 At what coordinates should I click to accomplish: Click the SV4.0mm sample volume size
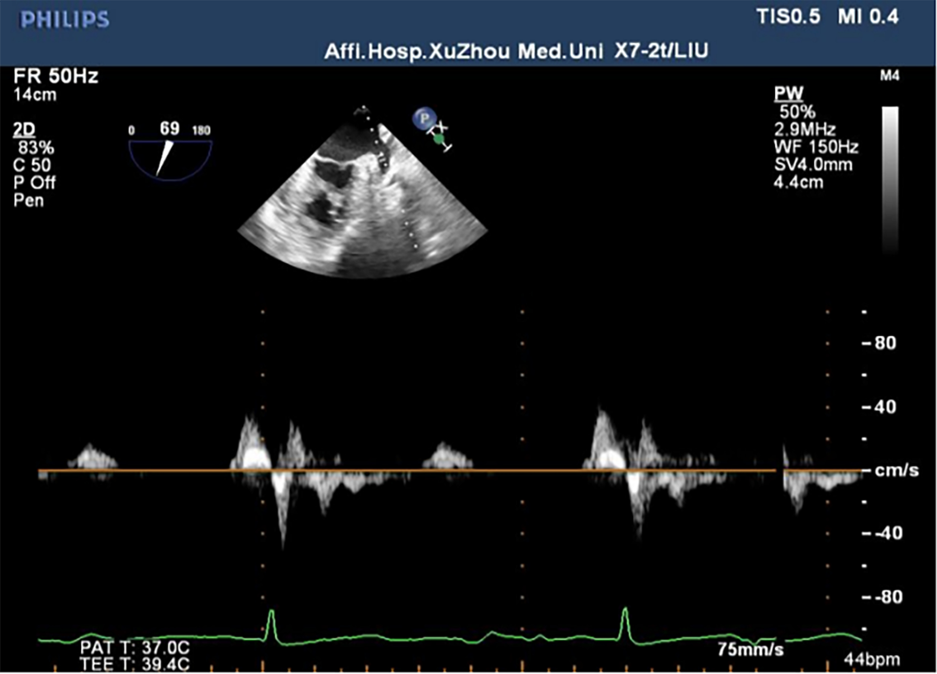(813, 165)
